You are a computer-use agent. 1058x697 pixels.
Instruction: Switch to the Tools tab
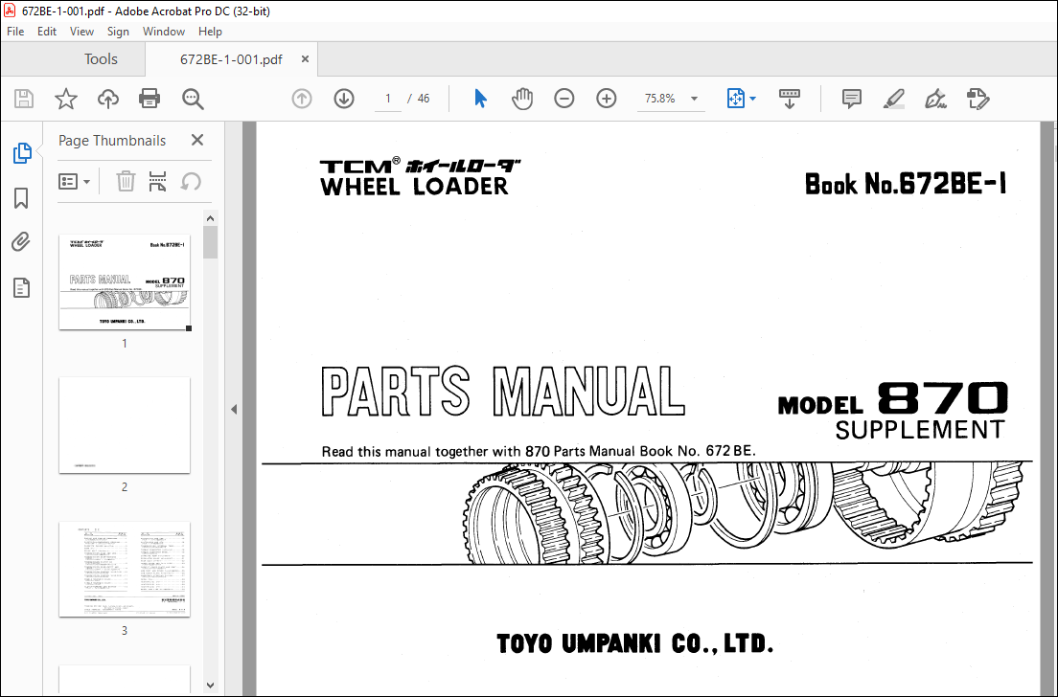pyautogui.click(x=102, y=59)
